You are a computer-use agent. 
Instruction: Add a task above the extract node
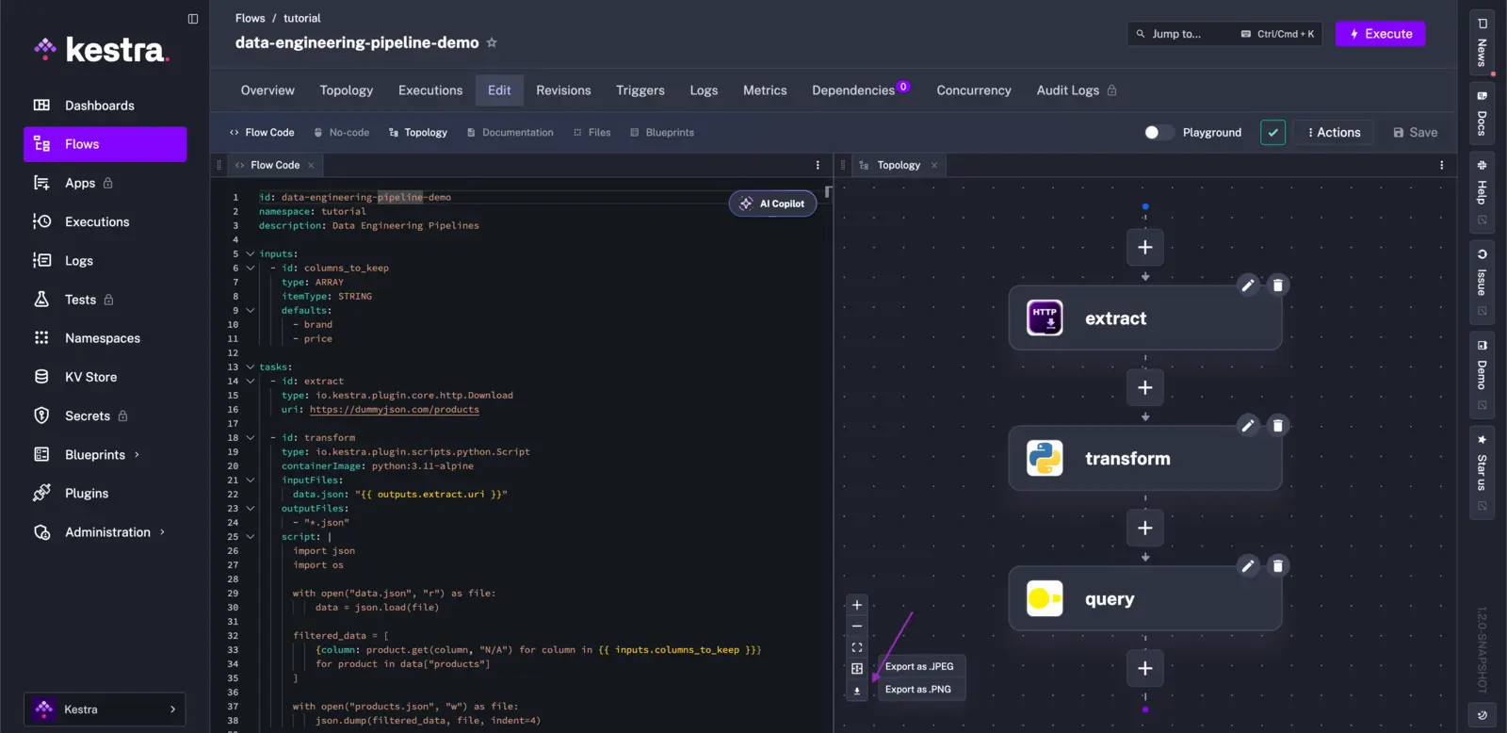(1145, 247)
